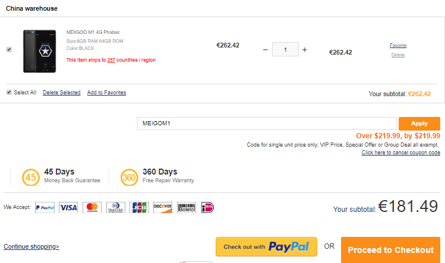
Task: Click the VISA payment logo icon
Action: click(x=68, y=207)
